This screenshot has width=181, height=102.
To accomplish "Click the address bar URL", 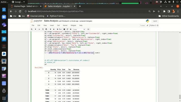I will pos(55,11).
